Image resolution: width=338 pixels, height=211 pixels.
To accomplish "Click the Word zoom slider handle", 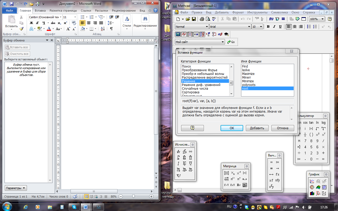I will pyautogui.click(x=134, y=196).
